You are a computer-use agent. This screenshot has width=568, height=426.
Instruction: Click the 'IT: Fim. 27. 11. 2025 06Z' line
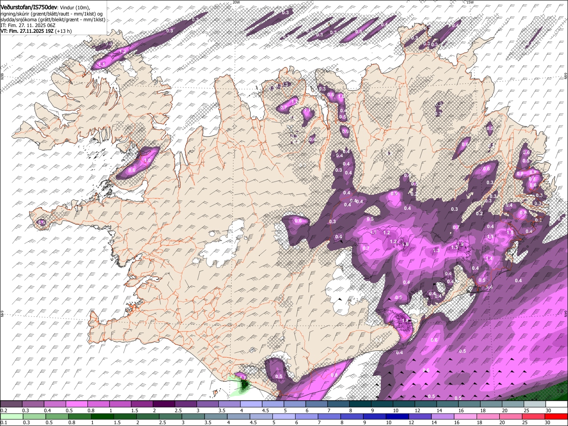tap(28, 25)
